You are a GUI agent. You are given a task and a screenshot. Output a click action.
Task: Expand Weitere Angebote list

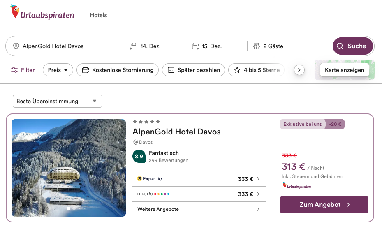199,209
